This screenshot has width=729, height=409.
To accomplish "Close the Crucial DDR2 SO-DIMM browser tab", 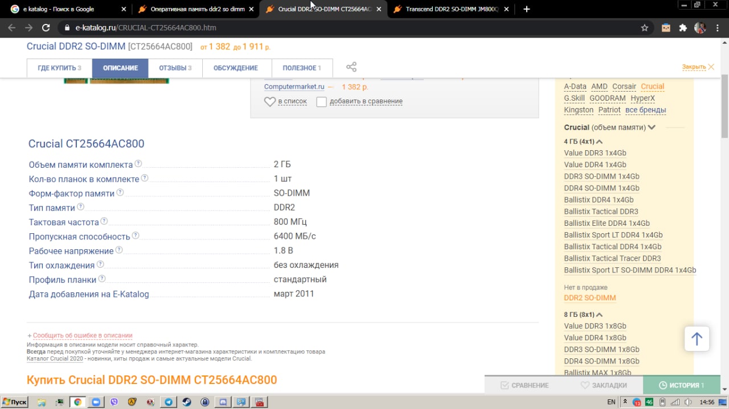I will click(x=378, y=9).
